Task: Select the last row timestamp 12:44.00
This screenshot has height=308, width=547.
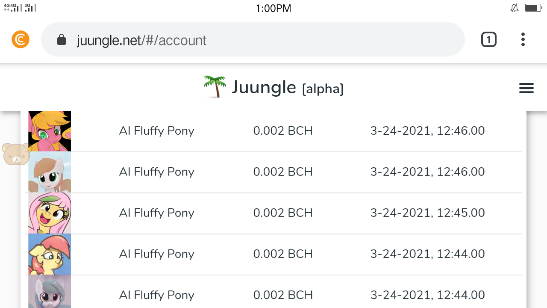Action: tap(427, 295)
